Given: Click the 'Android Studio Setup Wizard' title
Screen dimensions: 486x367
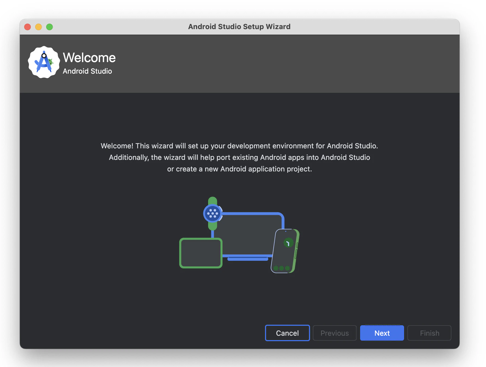Looking at the screenshot, I should click(239, 27).
